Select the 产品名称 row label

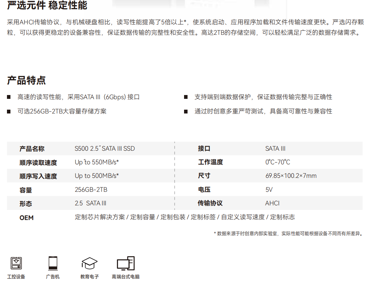point(32,149)
